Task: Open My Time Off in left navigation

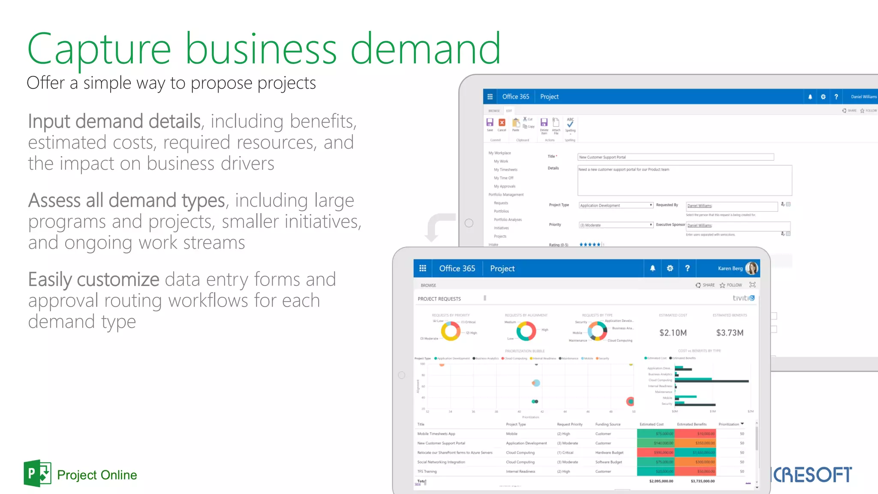Action: 503,178
